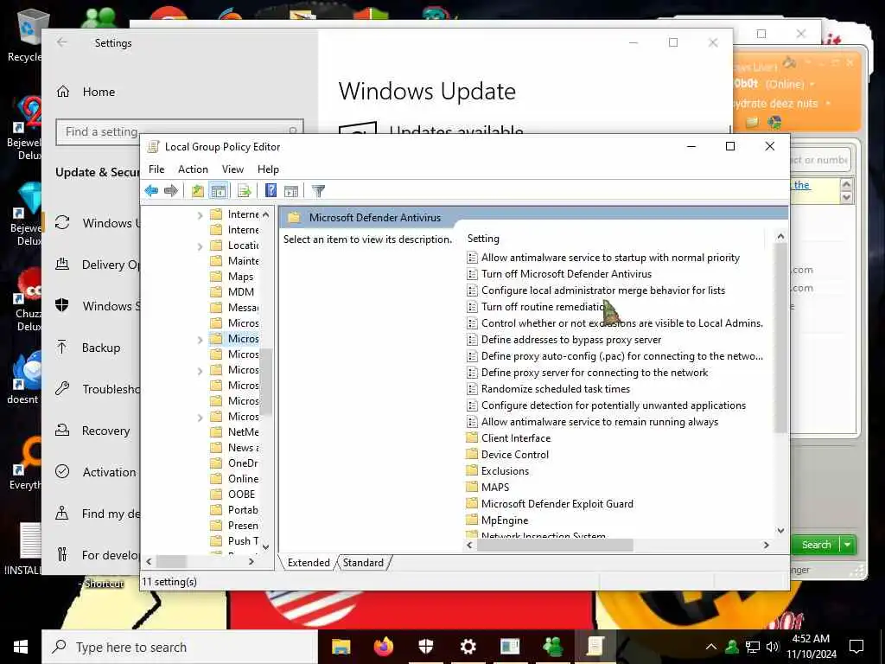
Task: Select Activation in Settings sidebar
Action: tap(109, 472)
